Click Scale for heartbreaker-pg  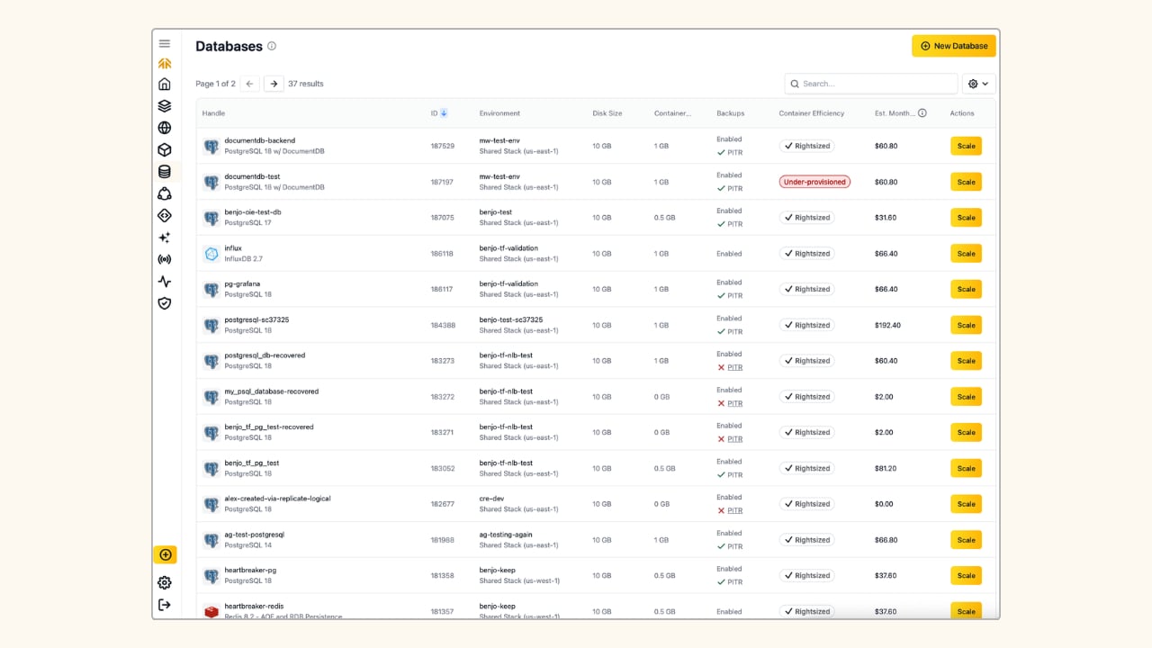click(966, 576)
